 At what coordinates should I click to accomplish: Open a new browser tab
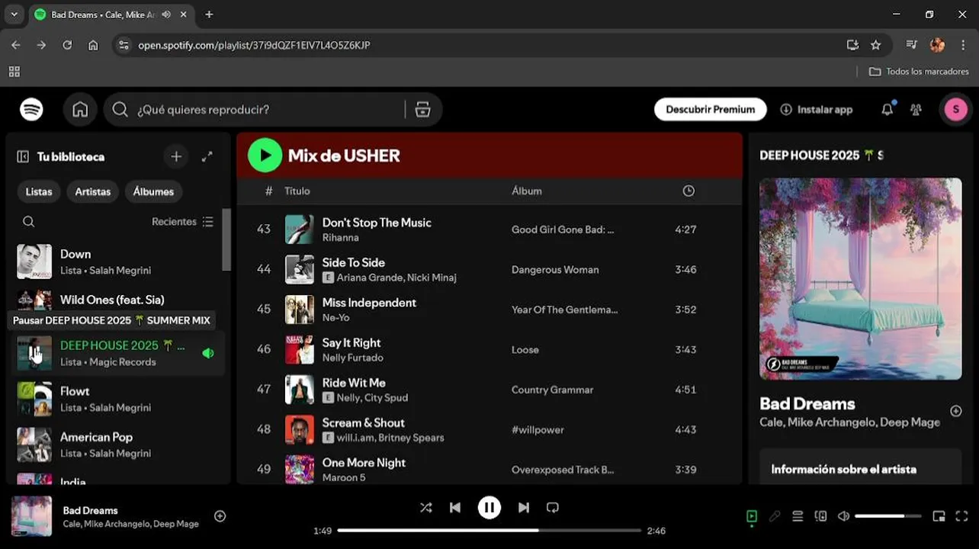209,14
